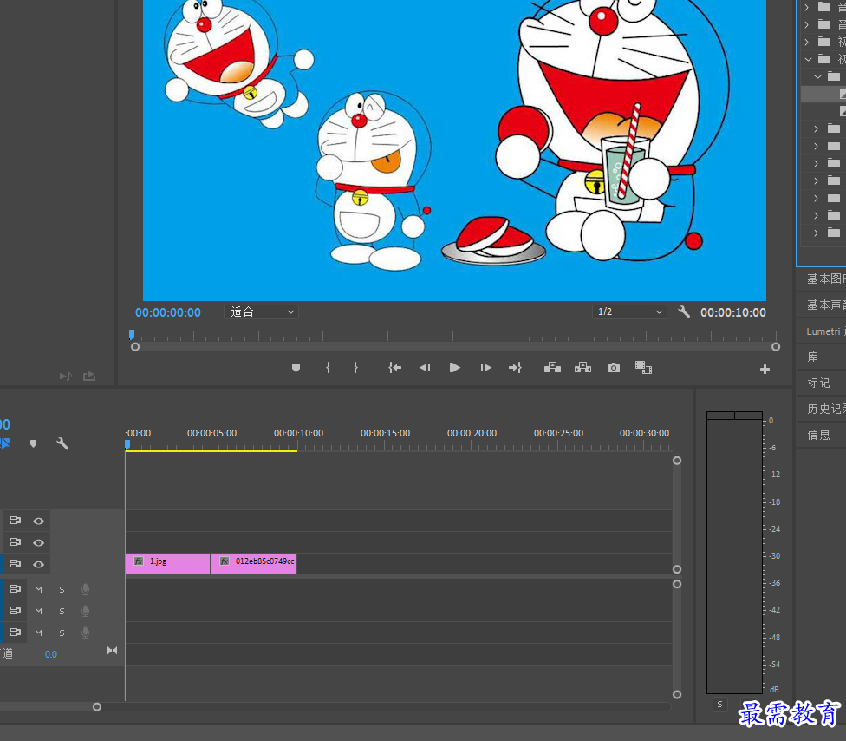Click the master track 0.0 volume value
The image size is (846, 741).
[x=51, y=654]
